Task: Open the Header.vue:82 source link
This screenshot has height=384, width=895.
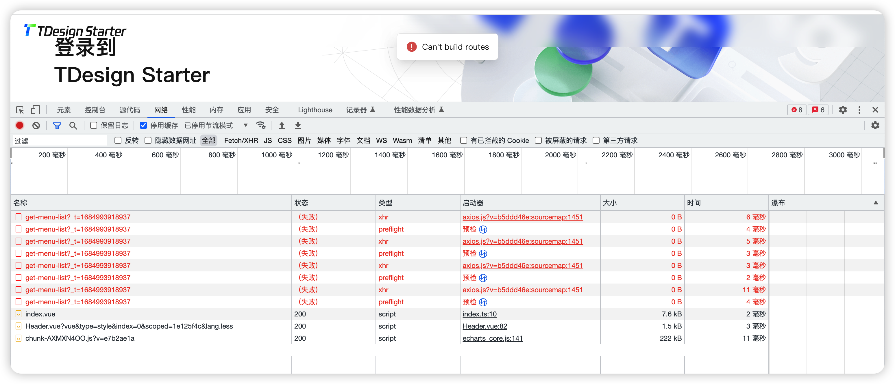Action: click(x=484, y=326)
